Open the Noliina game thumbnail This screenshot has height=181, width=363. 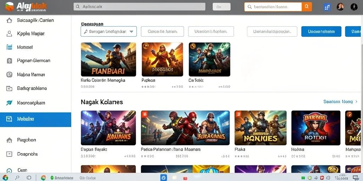(x=316, y=128)
